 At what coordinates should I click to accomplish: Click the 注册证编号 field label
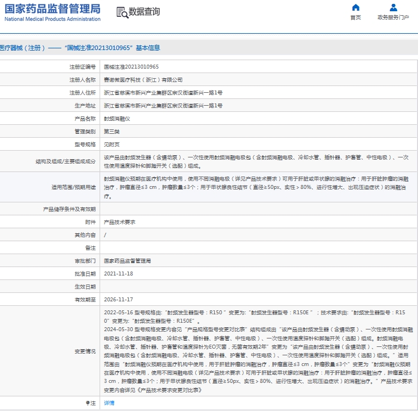(x=82, y=67)
